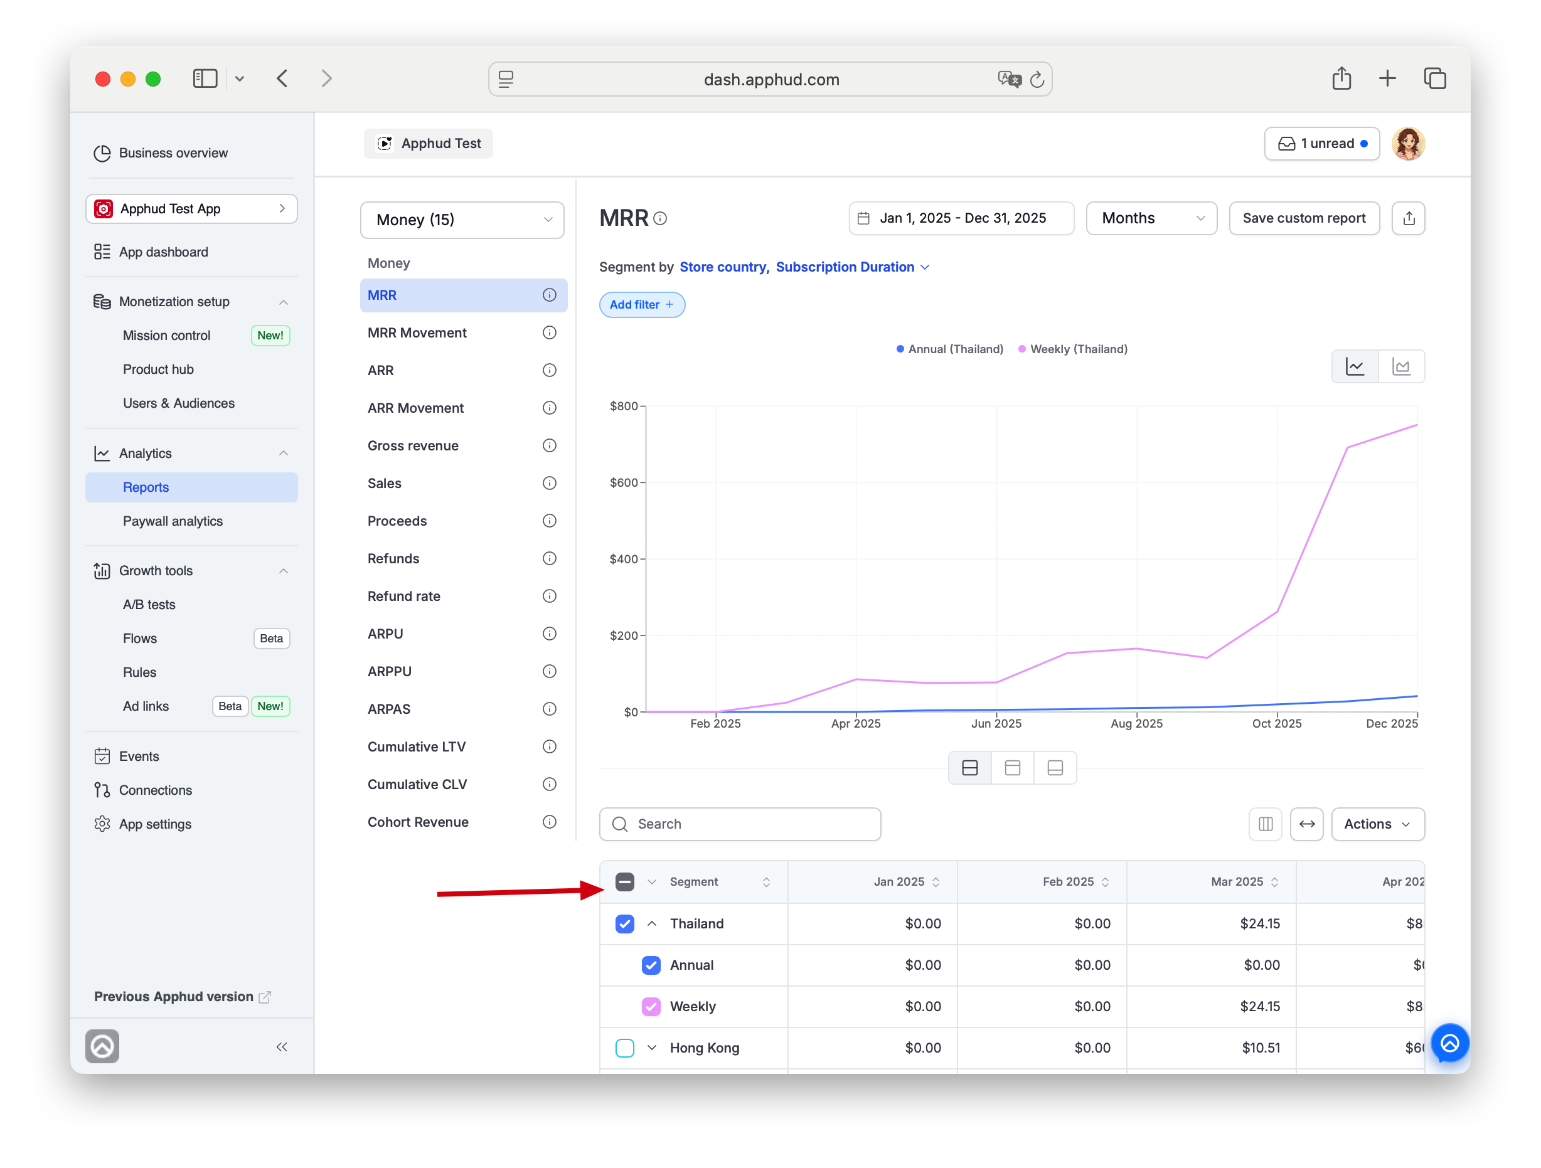This screenshot has height=1168, width=1541.
Task: Open new Safari tab with plus
Action: pos(1387,78)
